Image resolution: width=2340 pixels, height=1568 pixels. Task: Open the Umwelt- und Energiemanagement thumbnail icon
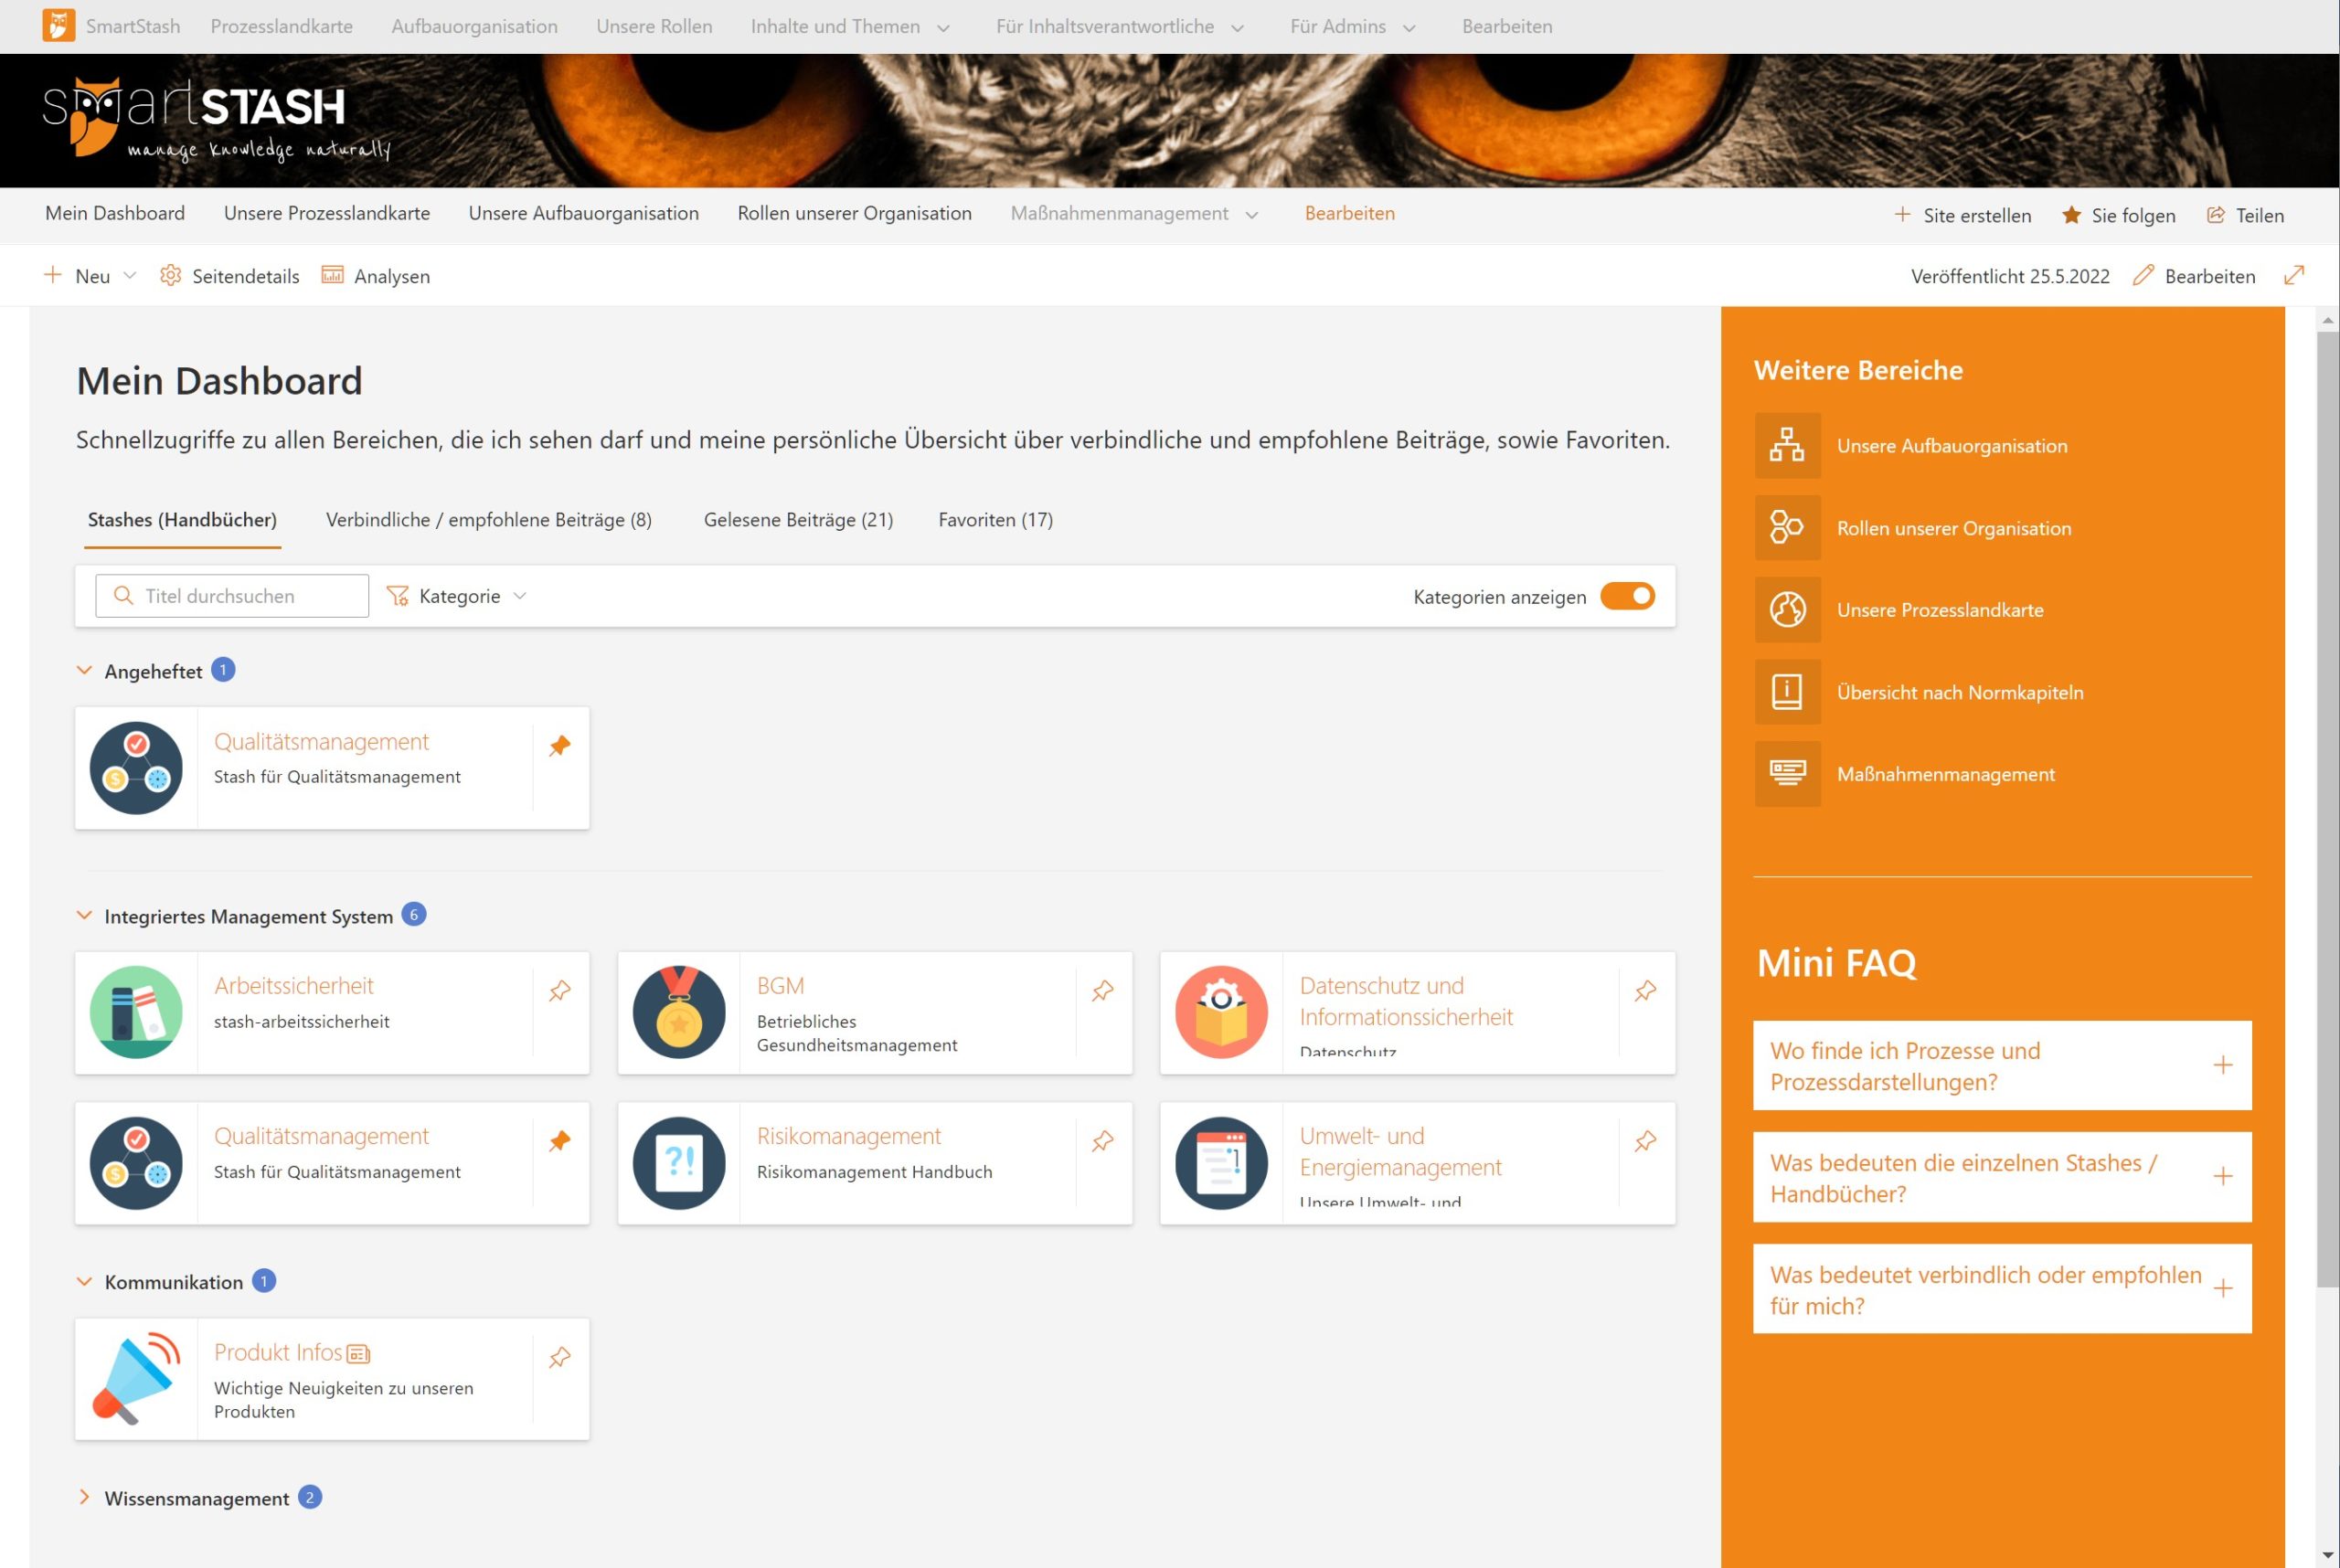[x=1221, y=1163]
